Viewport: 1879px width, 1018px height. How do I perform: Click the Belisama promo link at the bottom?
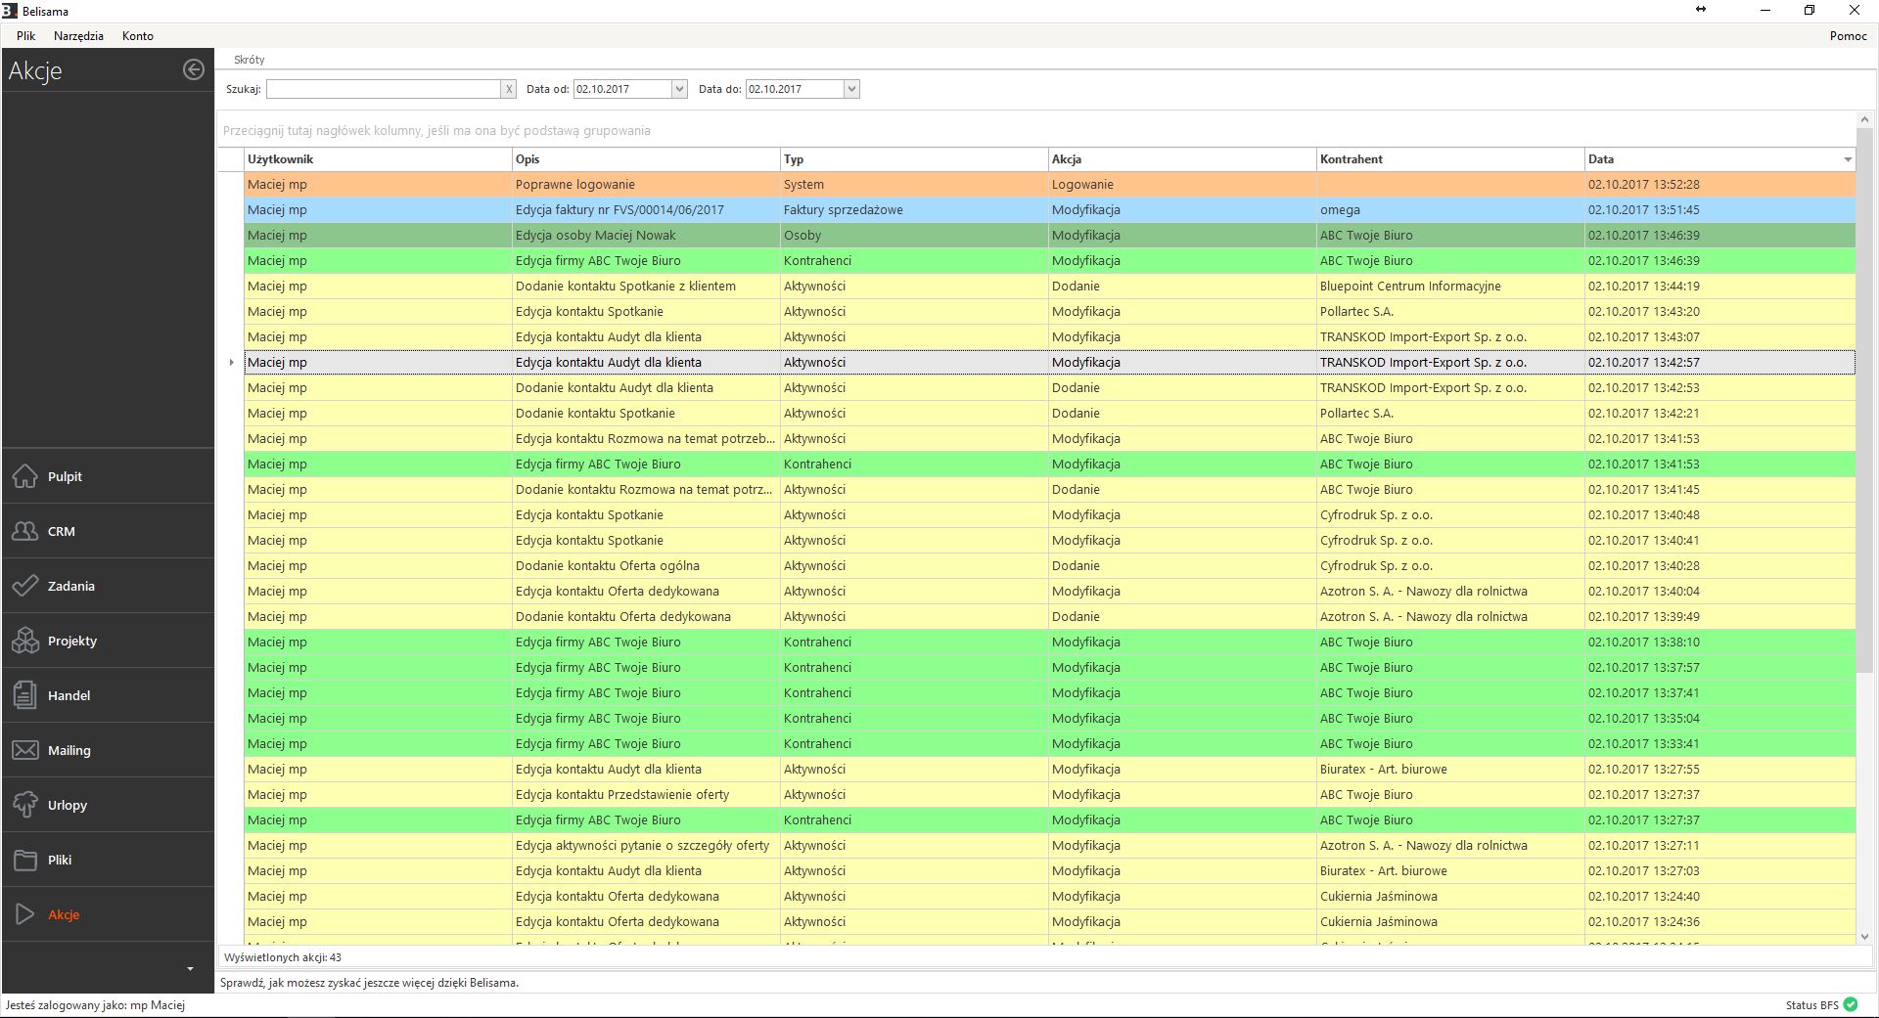click(370, 983)
